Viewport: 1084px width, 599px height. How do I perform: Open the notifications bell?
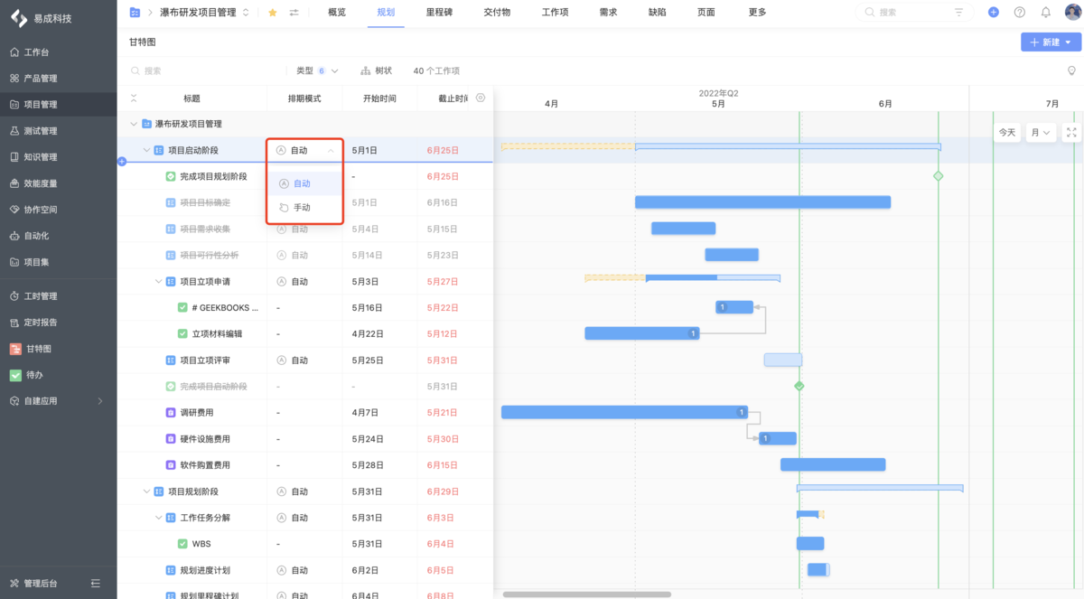1047,14
